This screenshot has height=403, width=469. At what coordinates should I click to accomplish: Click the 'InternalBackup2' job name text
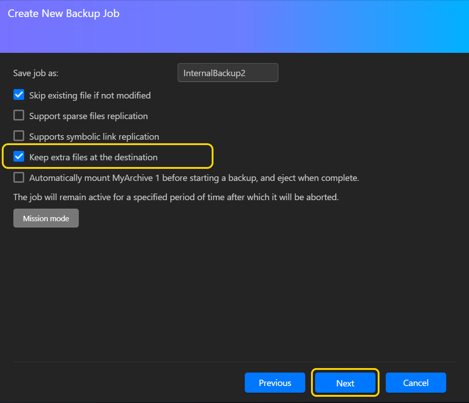[214, 73]
